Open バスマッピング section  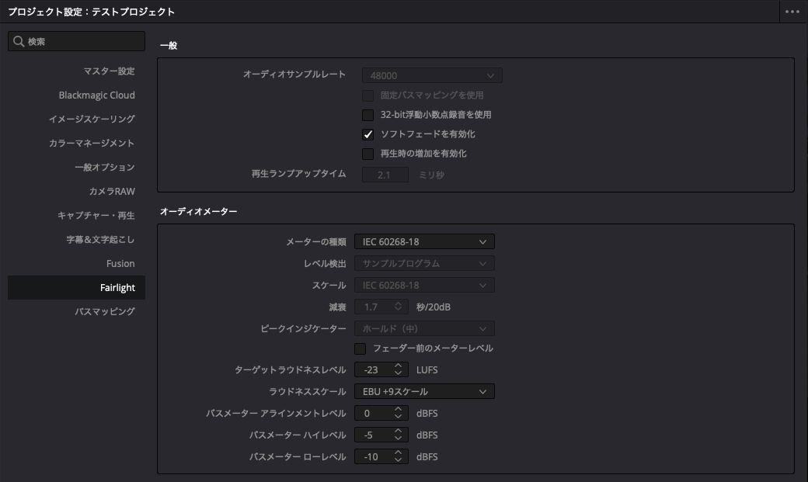(x=105, y=311)
